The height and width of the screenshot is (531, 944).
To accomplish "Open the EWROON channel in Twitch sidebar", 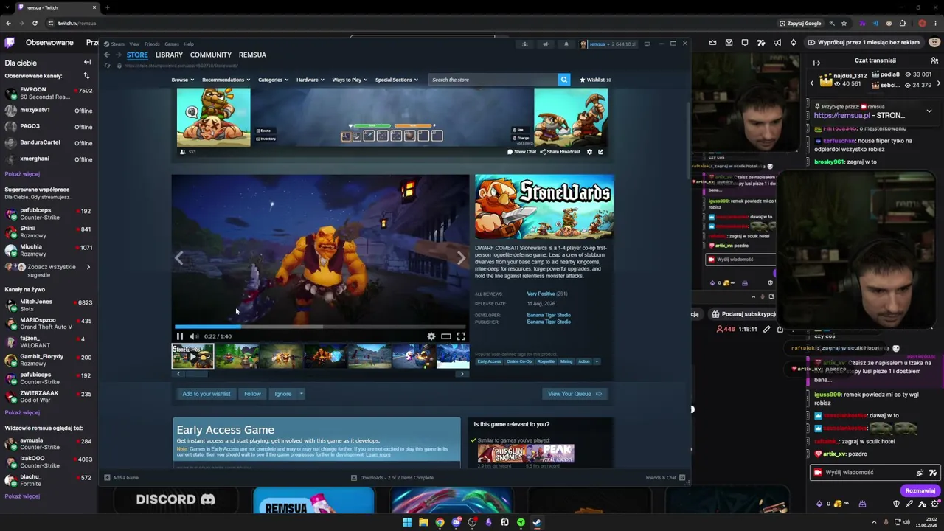I will click(49, 93).
